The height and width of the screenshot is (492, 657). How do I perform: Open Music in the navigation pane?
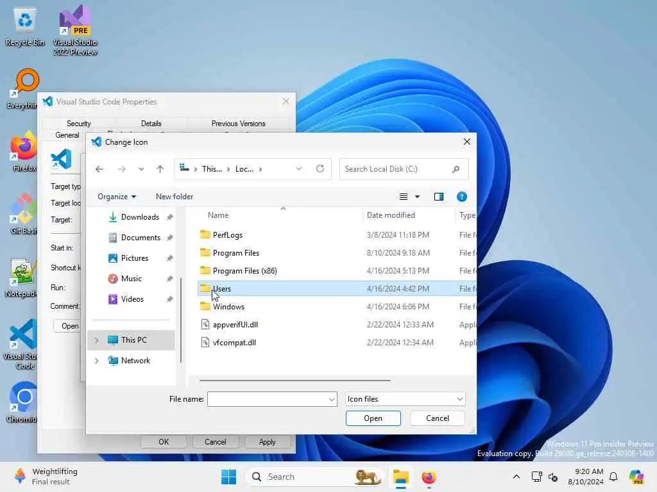pos(131,279)
